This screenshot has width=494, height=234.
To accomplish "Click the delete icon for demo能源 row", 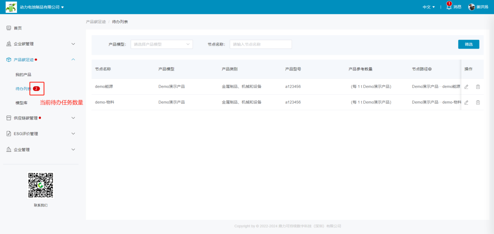I will pyautogui.click(x=478, y=87).
